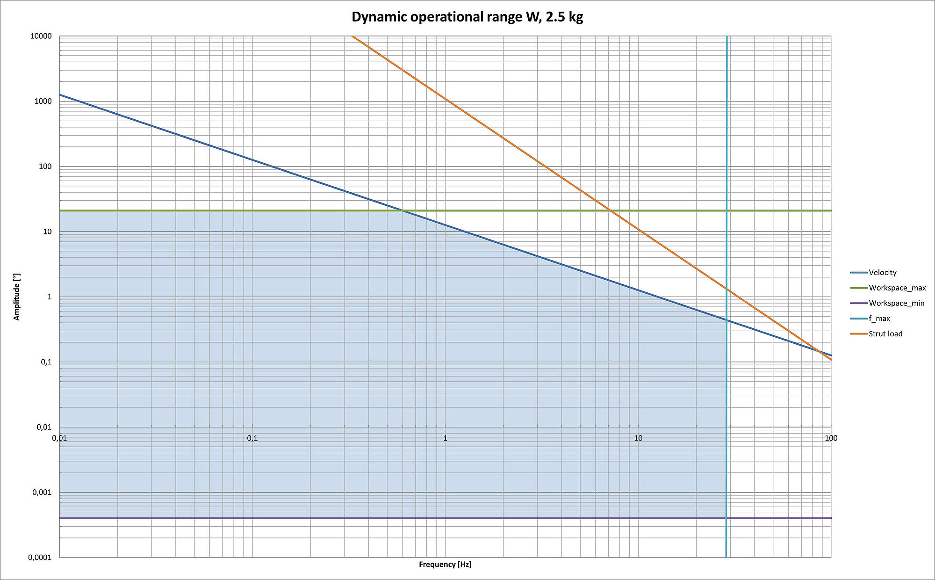The width and height of the screenshot is (935, 580).
Task: Click the 100 label on frequency axis
Action: [x=831, y=438]
